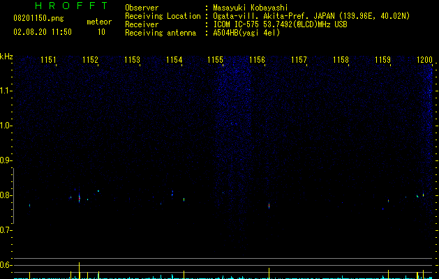Click the 1157 time marker

(x=299, y=60)
